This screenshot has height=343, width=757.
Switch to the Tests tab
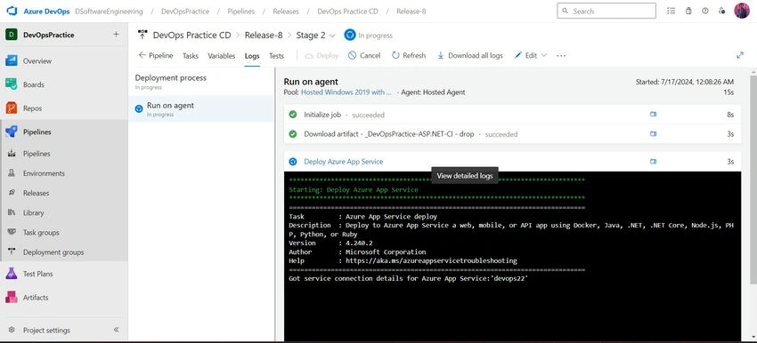tap(276, 56)
